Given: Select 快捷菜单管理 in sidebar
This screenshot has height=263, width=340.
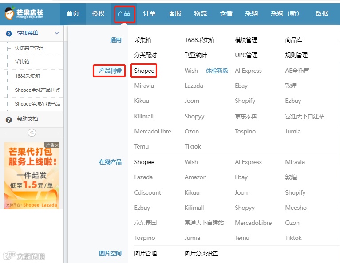Looking at the screenshot, I should point(29,48).
